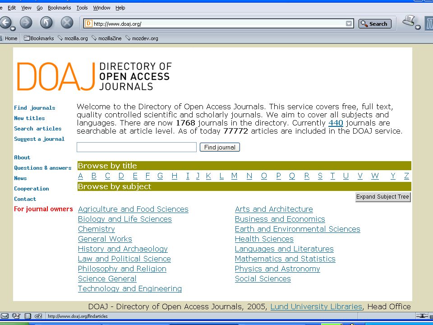Open the Go menu
433x325 pixels.
coord(40,8)
